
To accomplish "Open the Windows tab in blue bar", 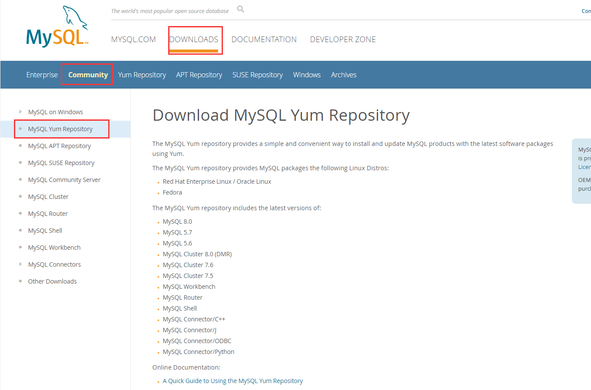I will pyautogui.click(x=307, y=75).
